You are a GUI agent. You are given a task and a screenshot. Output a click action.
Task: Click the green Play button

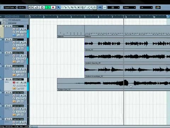48,7
